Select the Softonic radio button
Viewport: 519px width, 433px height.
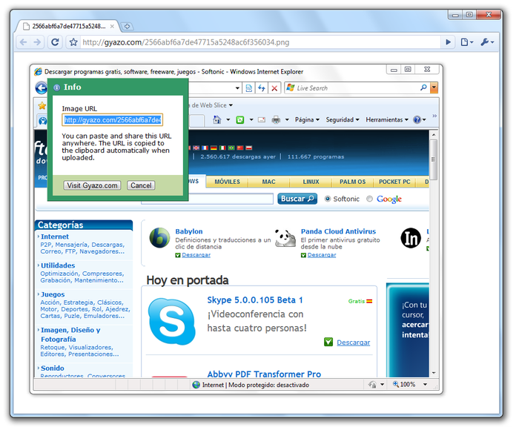pyautogui.click(x=328, y=199)
